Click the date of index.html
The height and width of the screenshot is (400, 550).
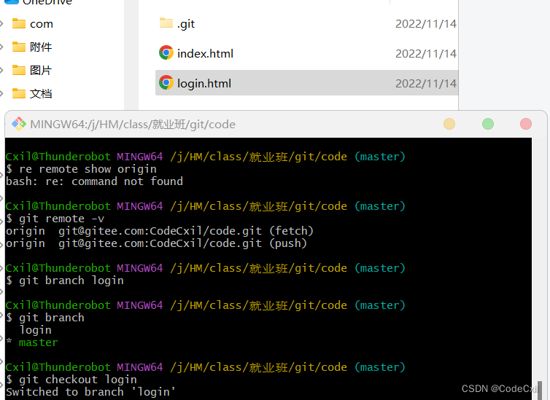tap(426, 54)
